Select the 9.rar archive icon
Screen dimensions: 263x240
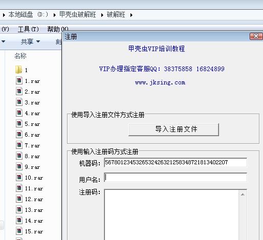[x=19, y=167]
